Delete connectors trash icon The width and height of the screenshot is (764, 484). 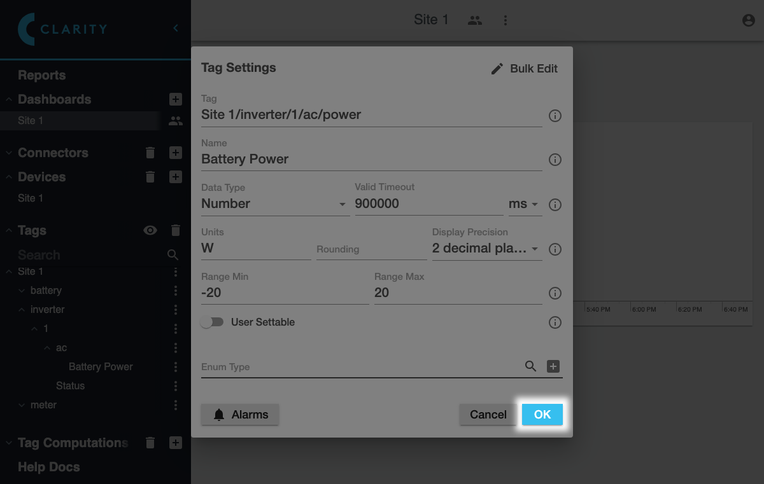pyautogui.click(x=150, y=153)
